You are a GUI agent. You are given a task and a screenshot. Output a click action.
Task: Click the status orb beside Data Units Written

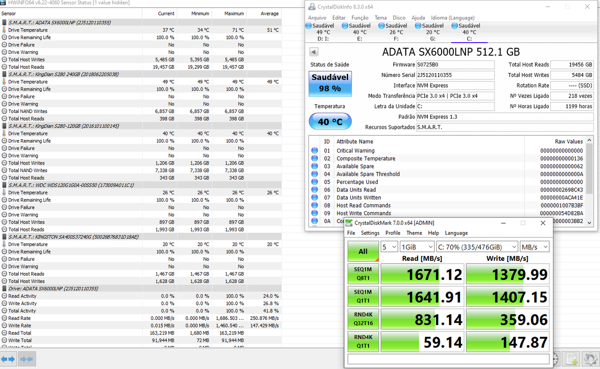click(x=315, y=198)
